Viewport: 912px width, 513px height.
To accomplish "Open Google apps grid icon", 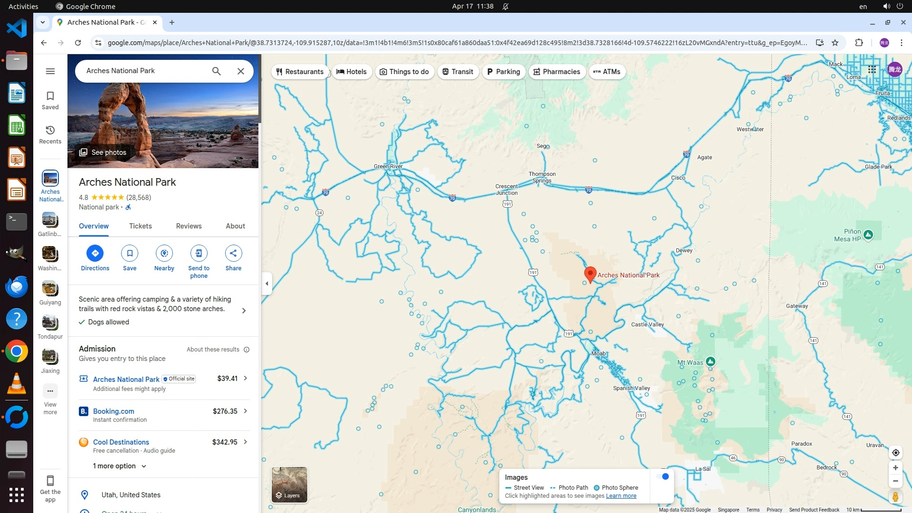I will click(872, 70).
